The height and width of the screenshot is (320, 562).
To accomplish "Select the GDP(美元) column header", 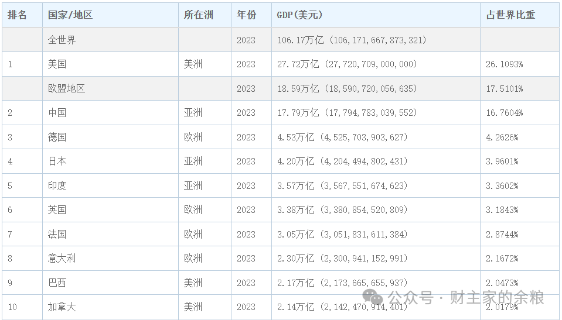I will 299,15.
